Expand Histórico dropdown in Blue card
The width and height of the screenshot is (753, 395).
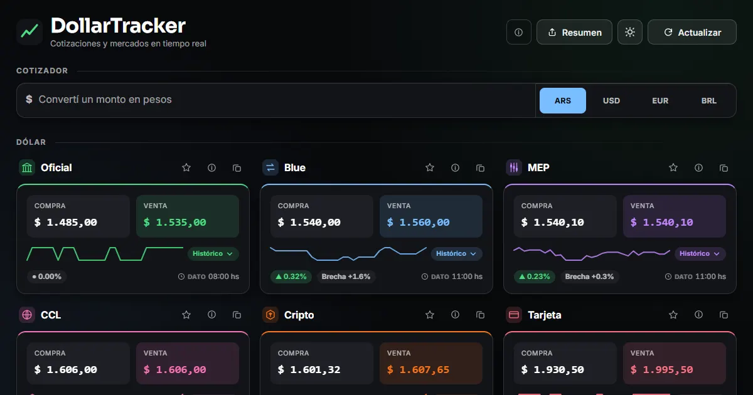457,254
